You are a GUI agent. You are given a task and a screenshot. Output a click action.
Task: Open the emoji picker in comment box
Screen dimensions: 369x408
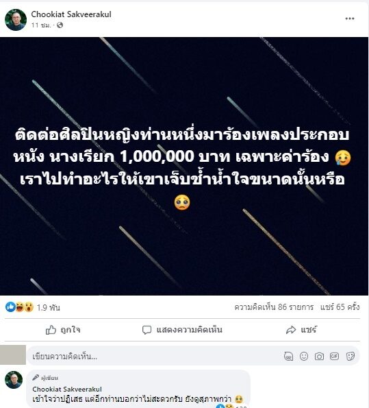tap(304, 356)
